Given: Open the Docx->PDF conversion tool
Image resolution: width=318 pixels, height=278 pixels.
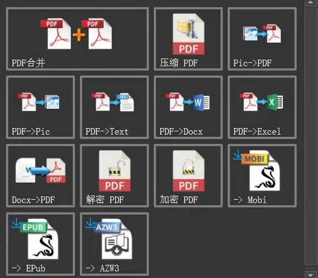Looking at the screenshot, I should coord(41,176).
